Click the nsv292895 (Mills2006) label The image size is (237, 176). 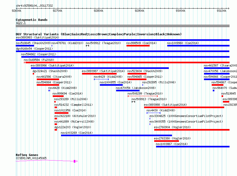[159, 82]
